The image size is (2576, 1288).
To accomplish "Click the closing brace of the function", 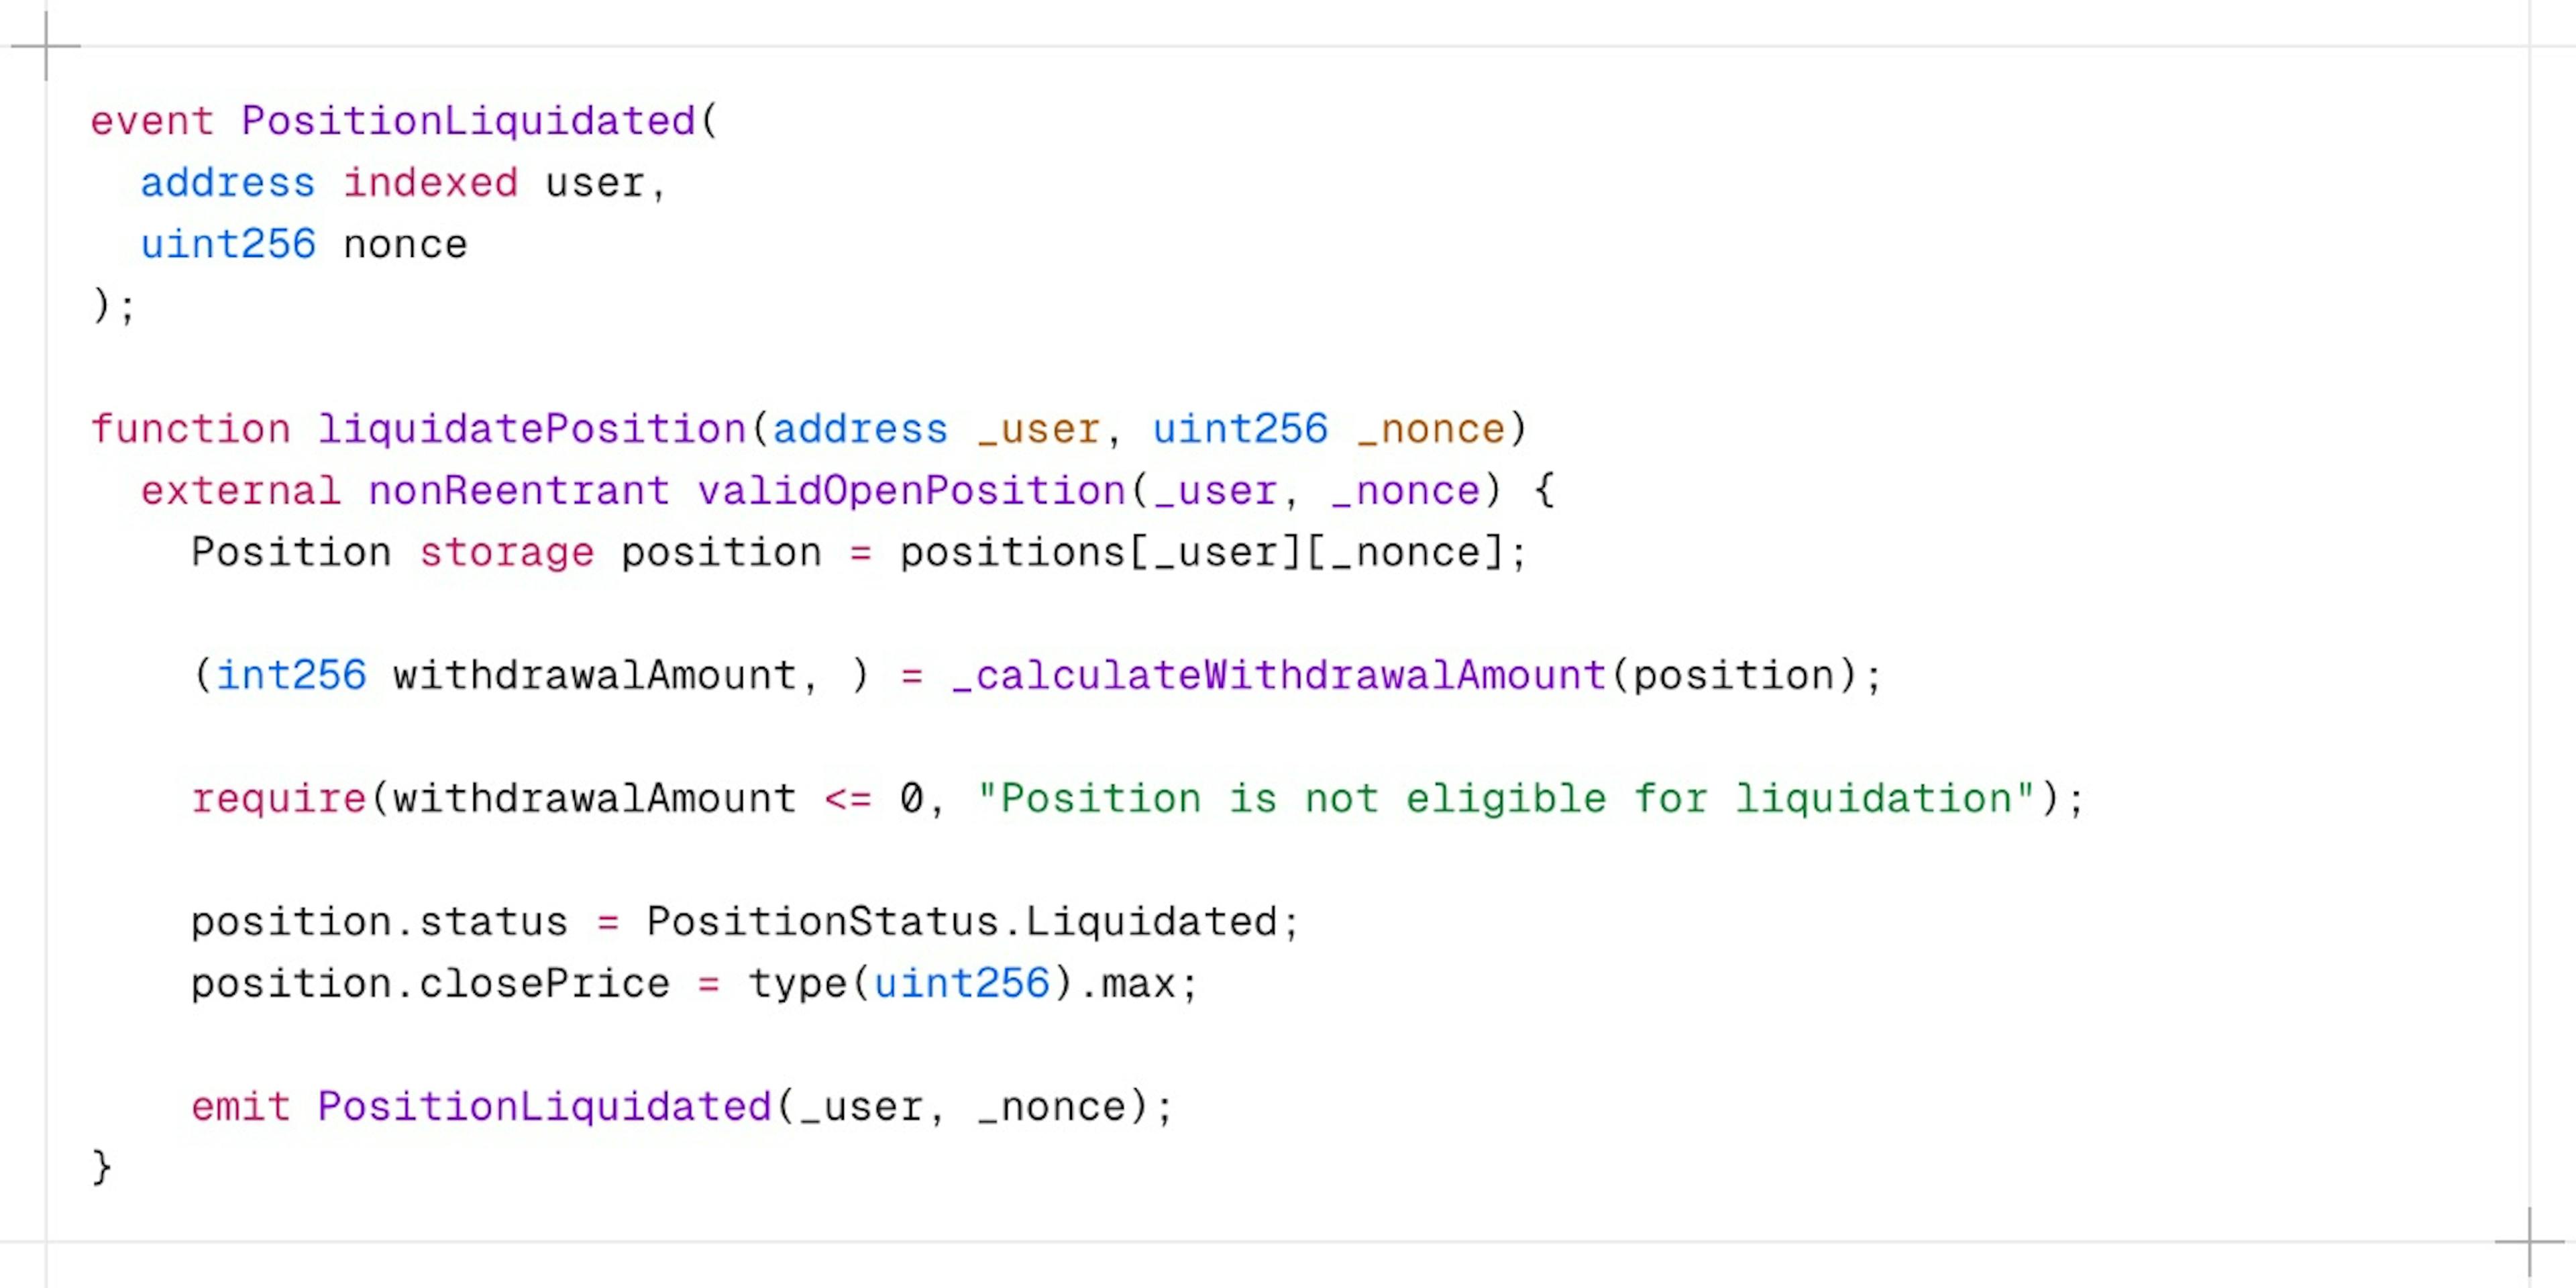I will coord(101,1168).
